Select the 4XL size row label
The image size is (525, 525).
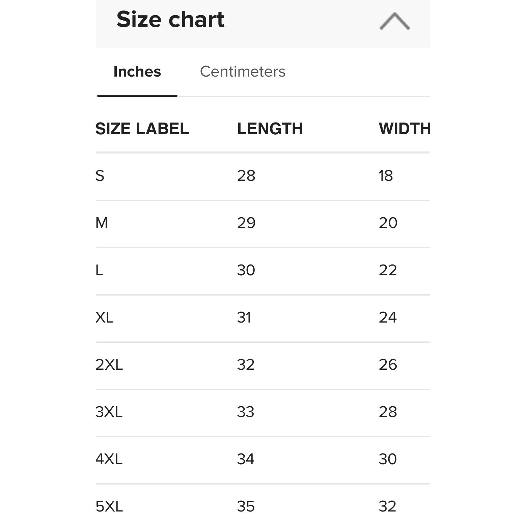[109, 459]
